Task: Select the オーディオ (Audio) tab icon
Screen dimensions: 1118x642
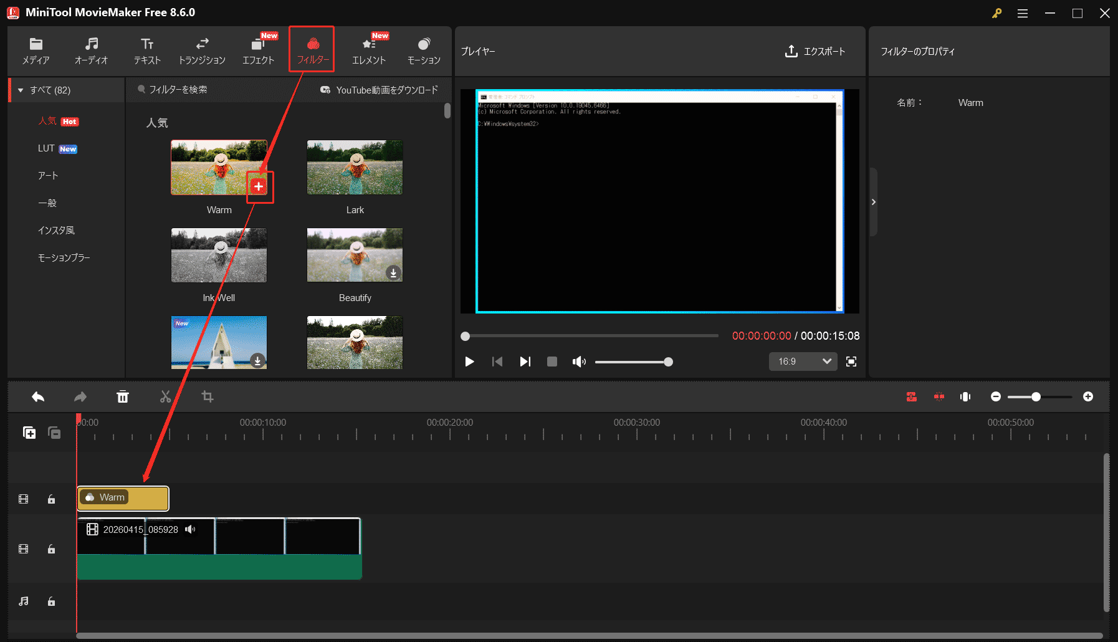Action: 92,50
